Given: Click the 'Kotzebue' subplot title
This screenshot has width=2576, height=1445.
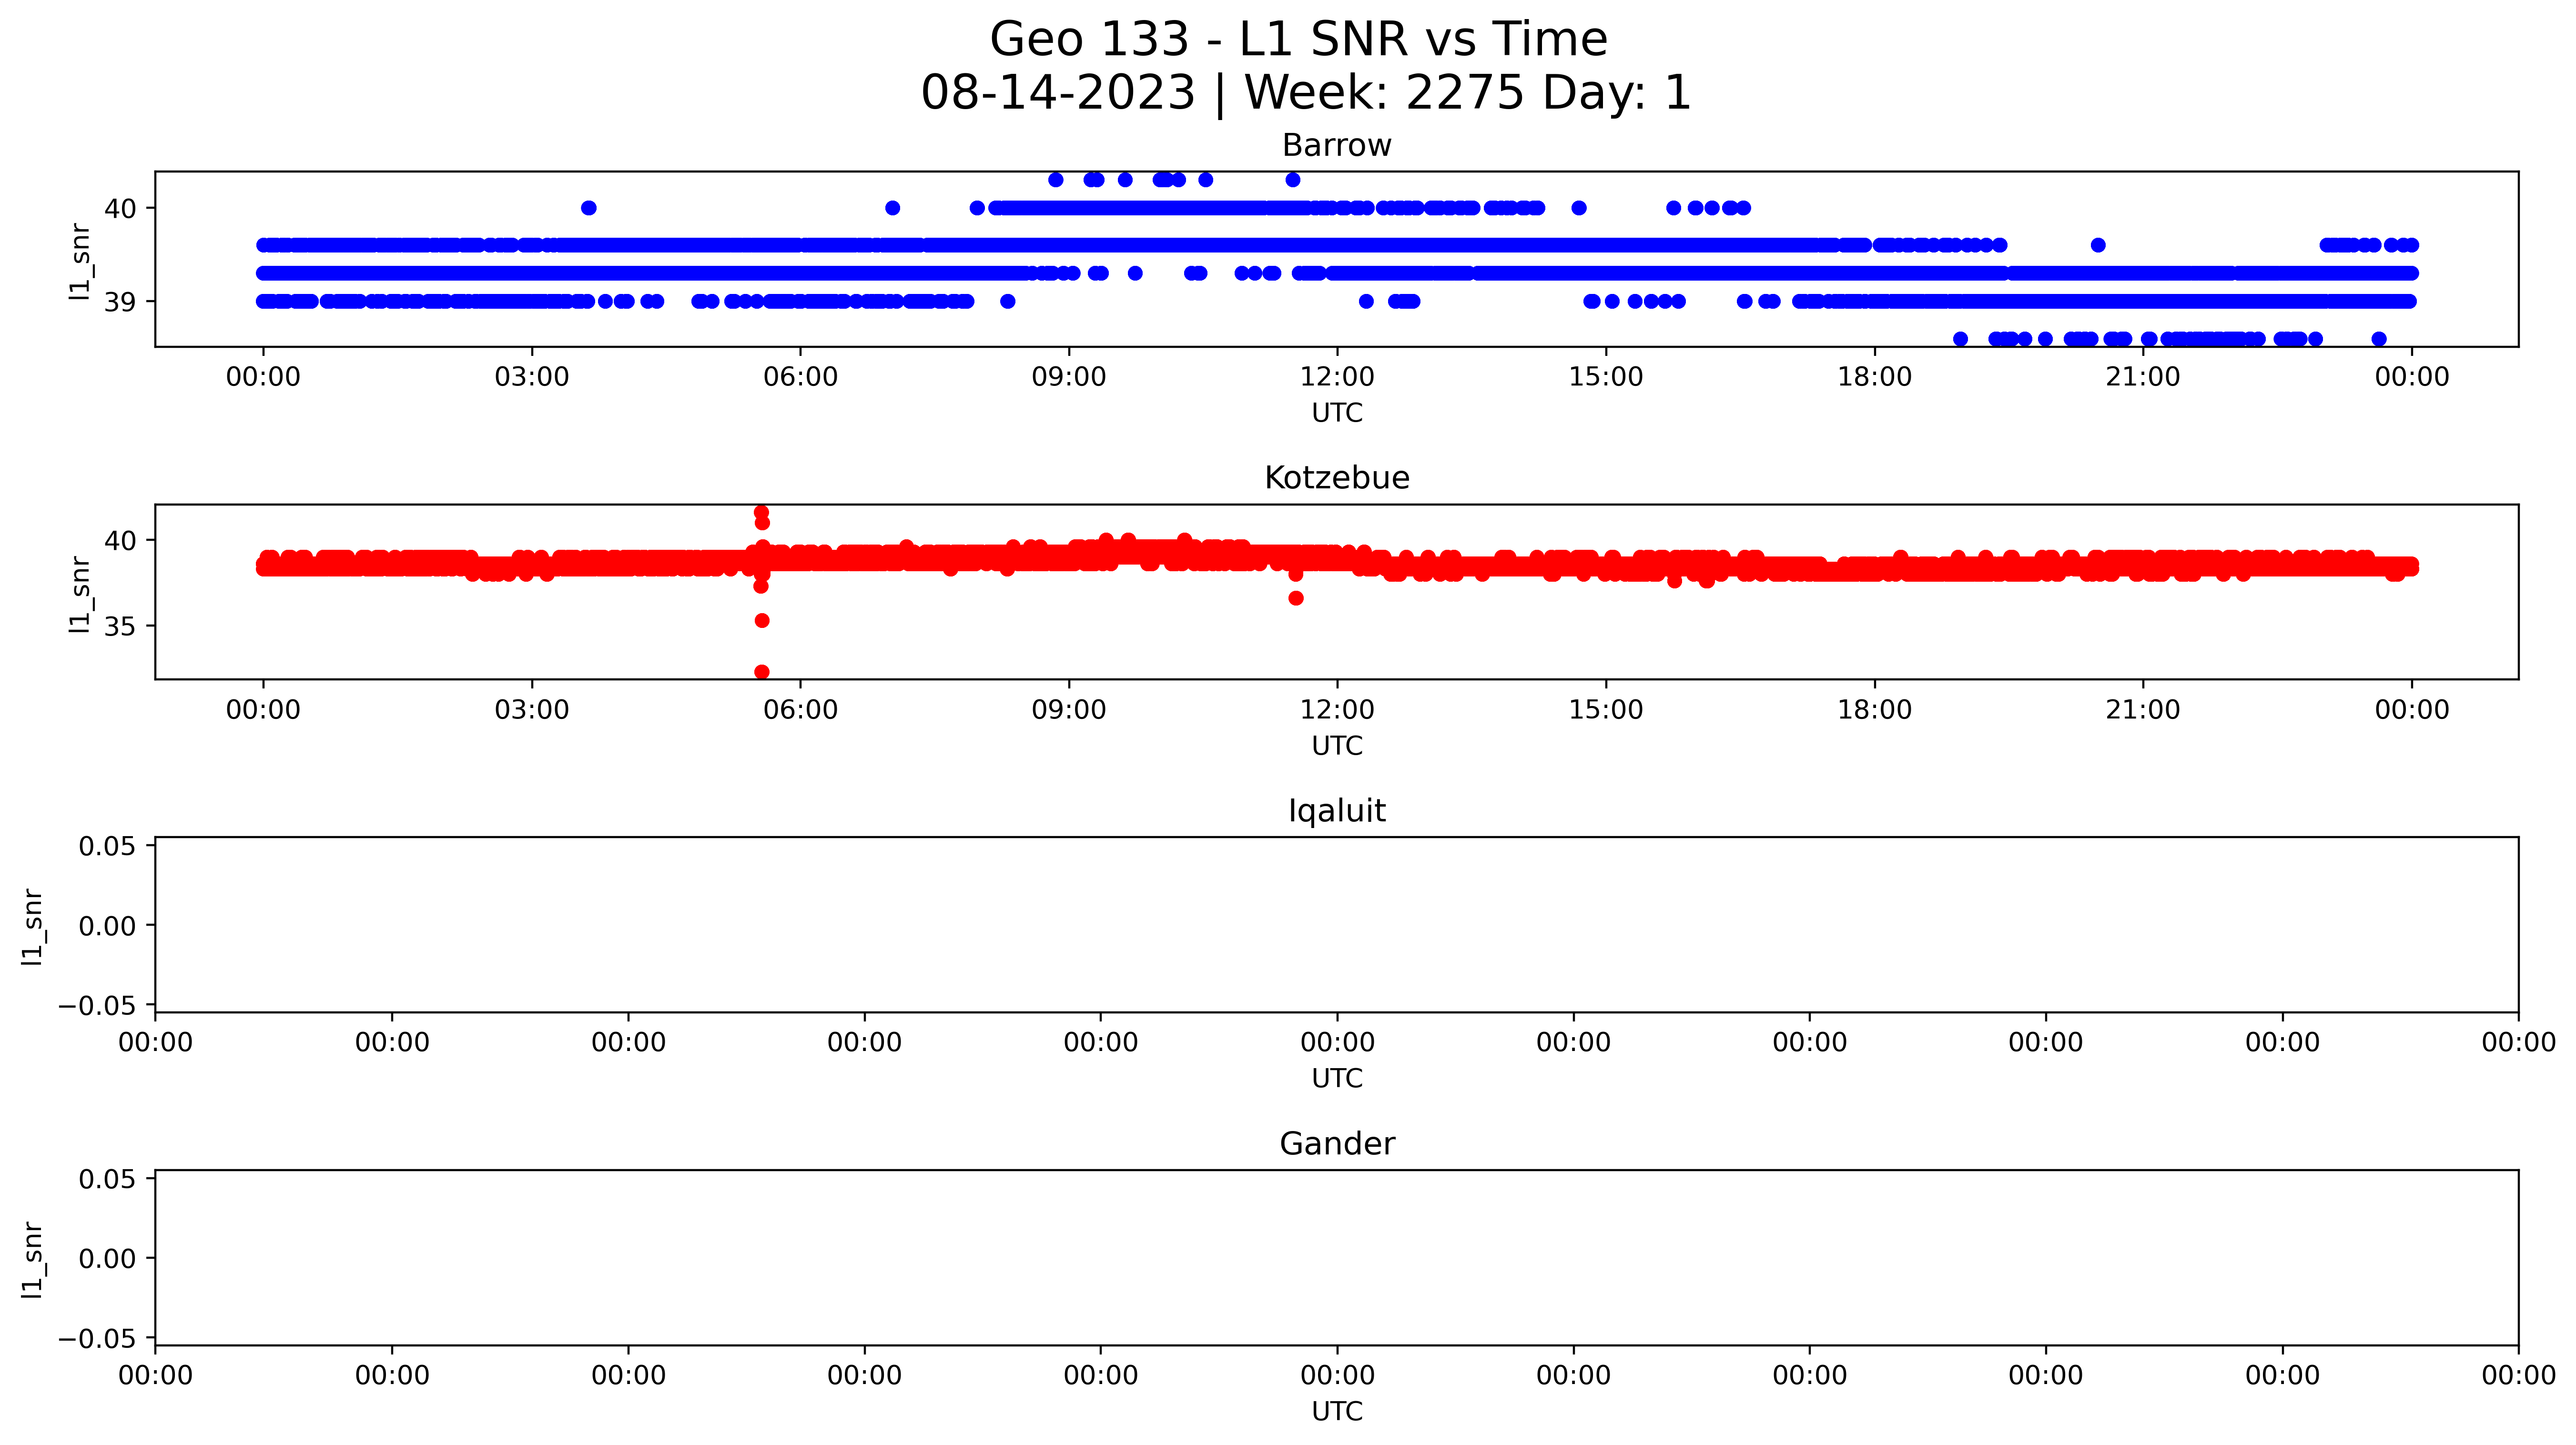Looking at the screenshot, I should (x=1337, y=478).
